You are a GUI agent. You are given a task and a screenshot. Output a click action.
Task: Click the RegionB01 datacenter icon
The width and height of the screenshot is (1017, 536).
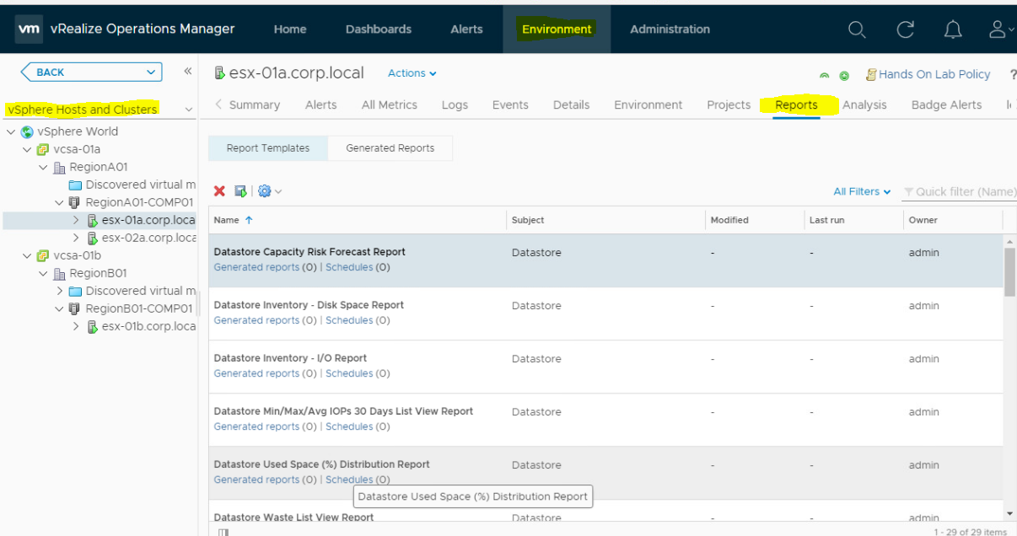[x=59, y=273]
